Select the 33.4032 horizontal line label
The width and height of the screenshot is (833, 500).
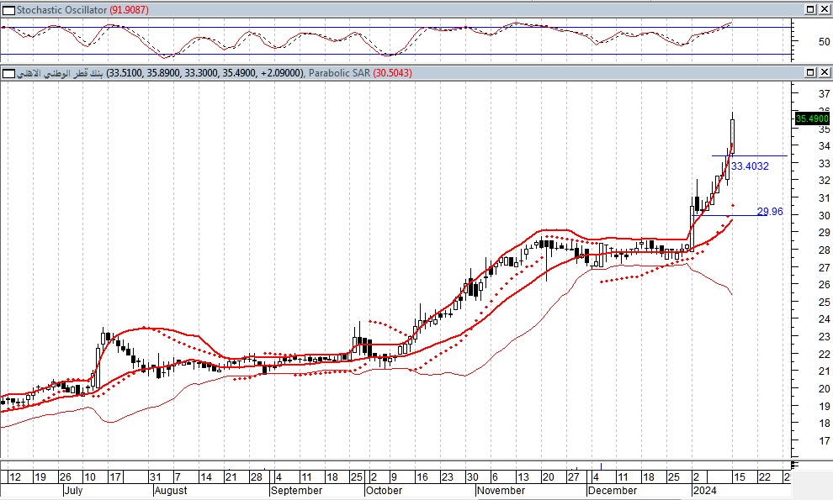tap(750, 166)
